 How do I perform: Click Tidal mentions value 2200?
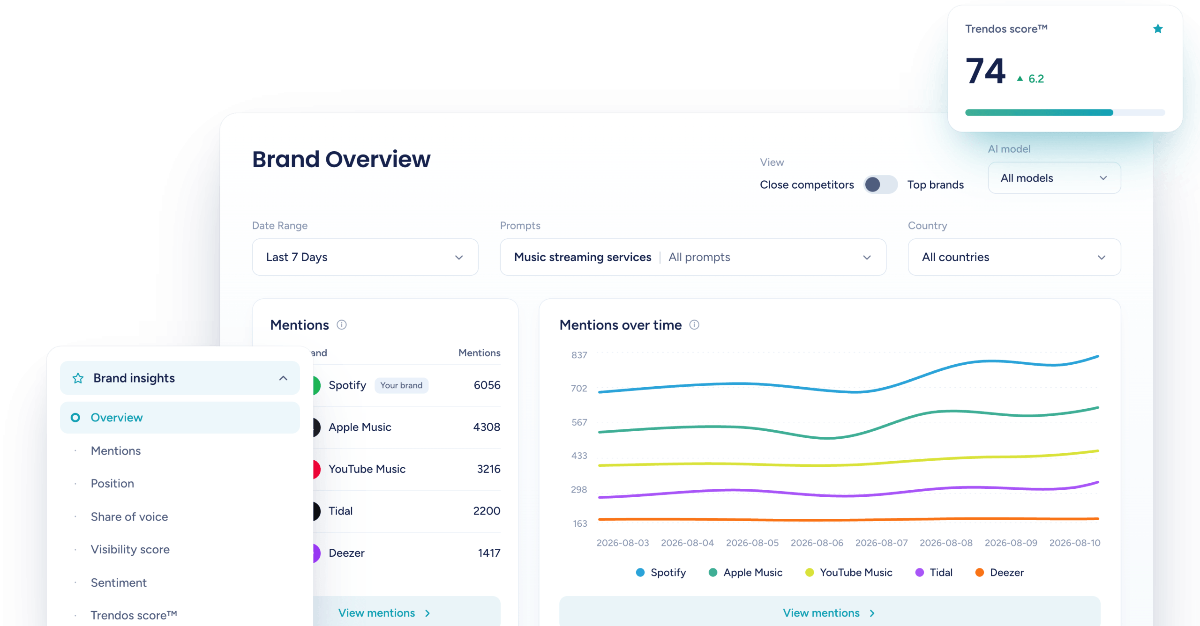pos(487,511)
